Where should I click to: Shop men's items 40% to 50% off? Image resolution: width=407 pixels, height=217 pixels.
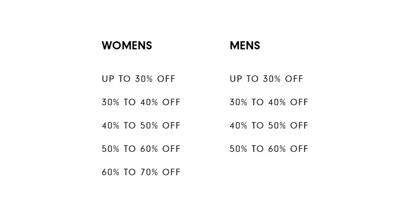[x=269, y=126]
